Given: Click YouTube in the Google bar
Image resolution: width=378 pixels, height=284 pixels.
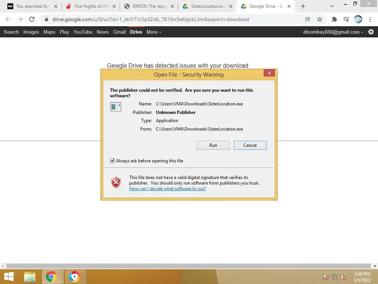Looking at the screenshot, I should pos(83,32).
